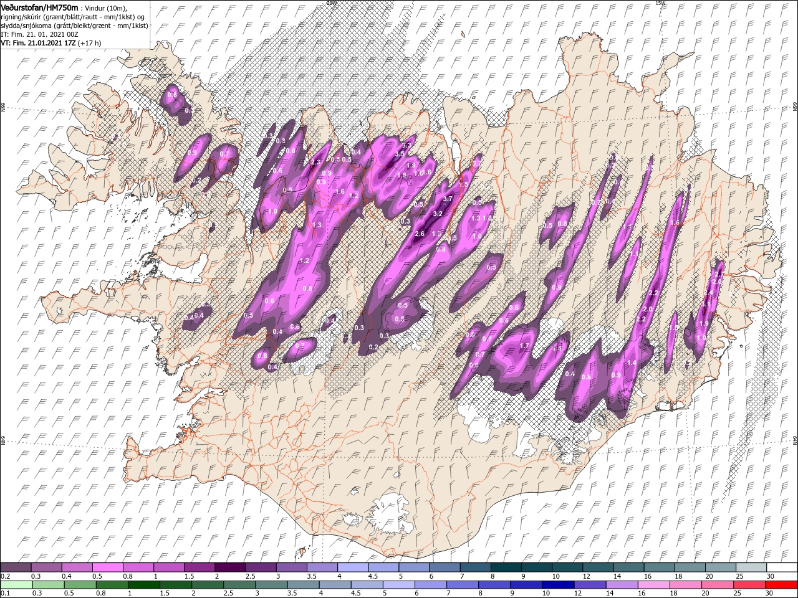Click the bright pink snow swatch labeled 0.5

point(107,567)
